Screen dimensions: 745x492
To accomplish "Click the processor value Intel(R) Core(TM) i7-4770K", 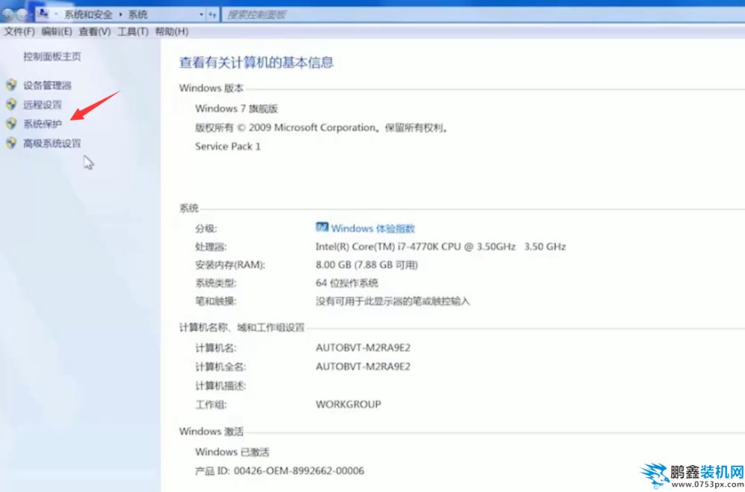I will (x=441, y=247).
